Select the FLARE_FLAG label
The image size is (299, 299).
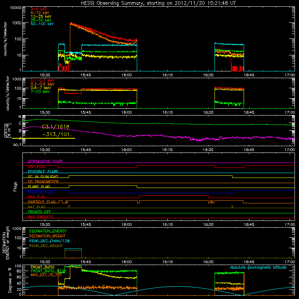click(39, 187)
